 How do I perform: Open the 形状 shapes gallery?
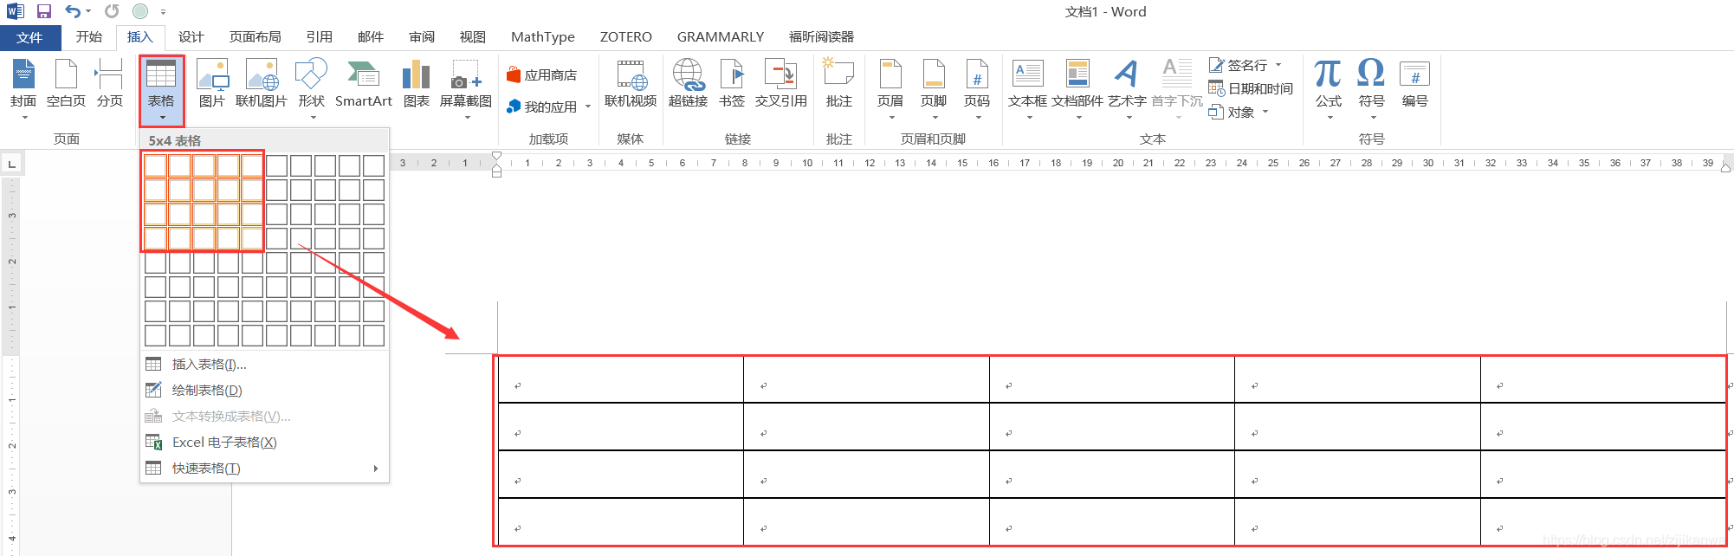pos(312,87)
